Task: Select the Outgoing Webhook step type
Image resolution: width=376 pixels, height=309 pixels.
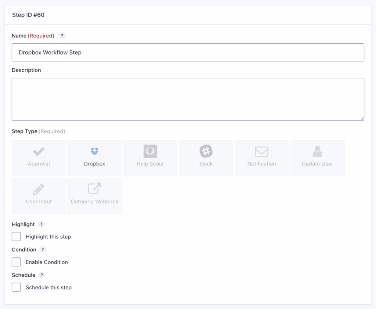Action: (94, 195)
